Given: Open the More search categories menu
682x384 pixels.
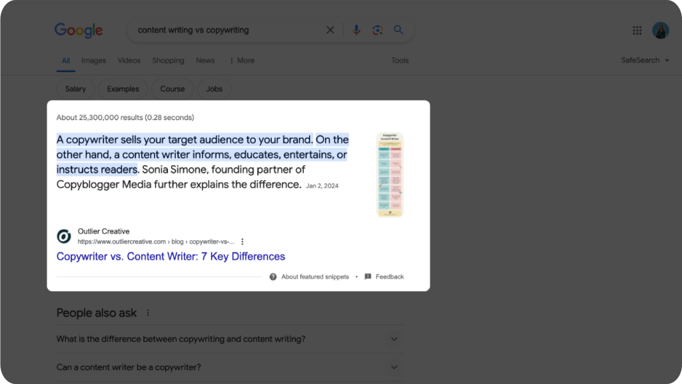Looking at the screenshot, I should click(242, 61).
